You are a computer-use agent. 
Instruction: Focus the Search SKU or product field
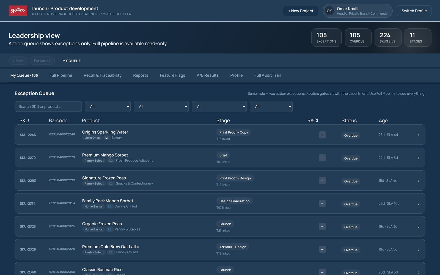[x=48, y=106]
